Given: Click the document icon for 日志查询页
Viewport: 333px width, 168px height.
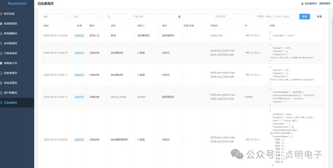Looking at the screenshot, I should click(x=1, y=103).
